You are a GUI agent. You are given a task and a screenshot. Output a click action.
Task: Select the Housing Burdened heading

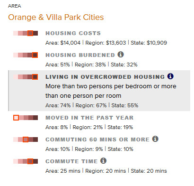pyautogui.click(x=80, y=55)
